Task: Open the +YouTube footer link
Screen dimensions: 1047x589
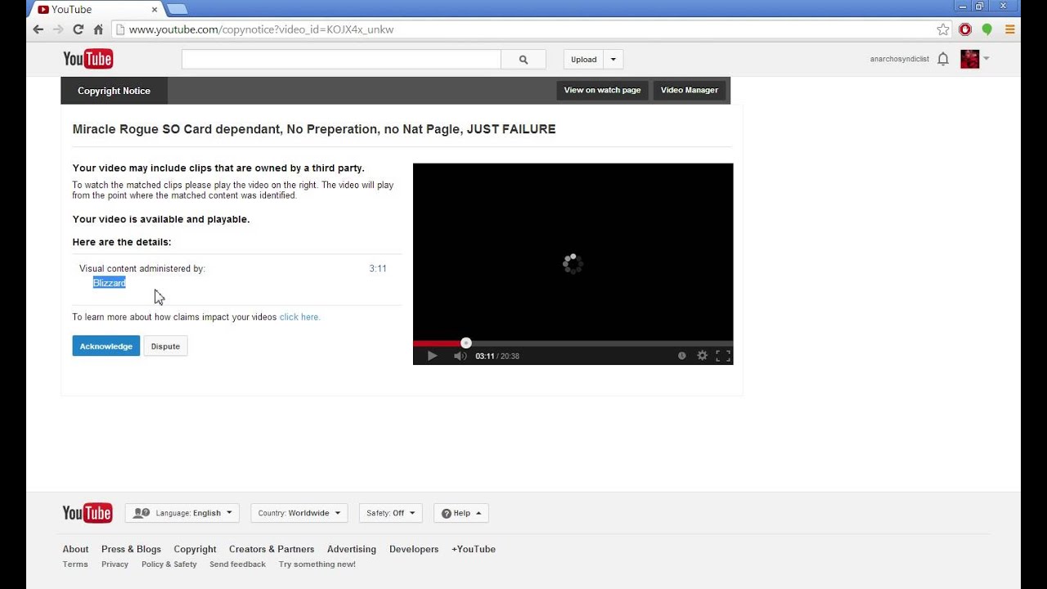Action: 474,549
